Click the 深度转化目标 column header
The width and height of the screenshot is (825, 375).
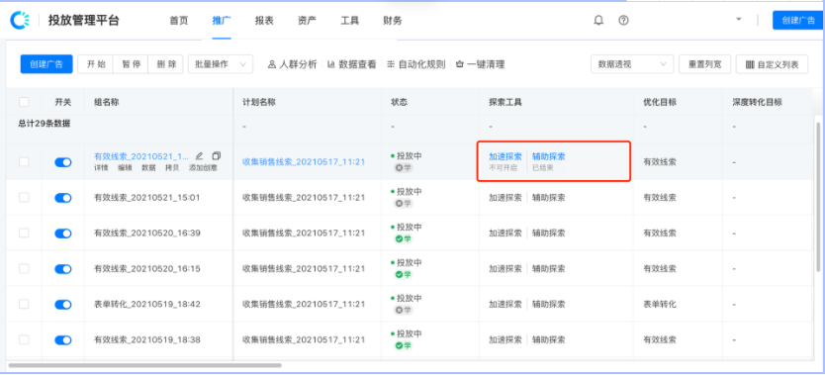[757, 102]
